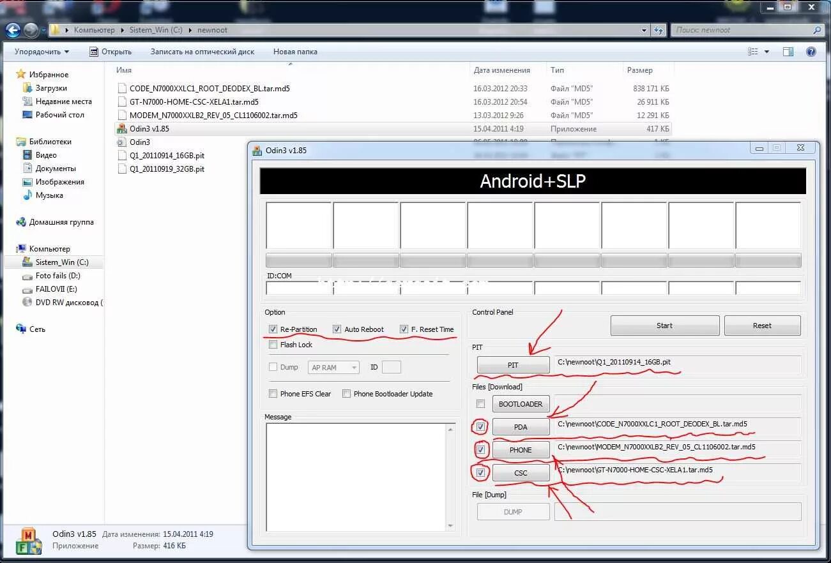Open Избранное favorites star icon
This screenshot has width=831, height=563.
click(21, 75)
